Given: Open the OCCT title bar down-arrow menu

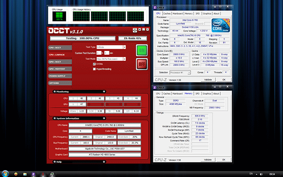Looking at the screenshot, I should click(x=140, y=29).
